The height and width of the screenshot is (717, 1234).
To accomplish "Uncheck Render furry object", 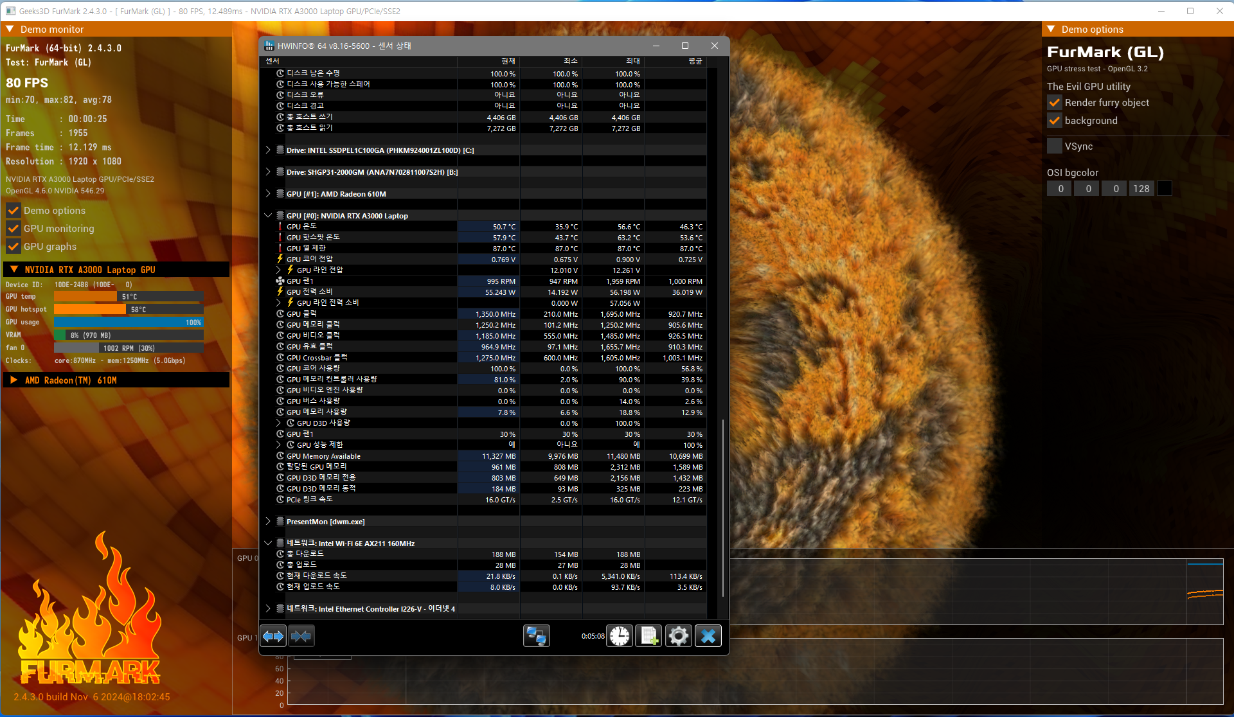I will [x=1054, y=103].
